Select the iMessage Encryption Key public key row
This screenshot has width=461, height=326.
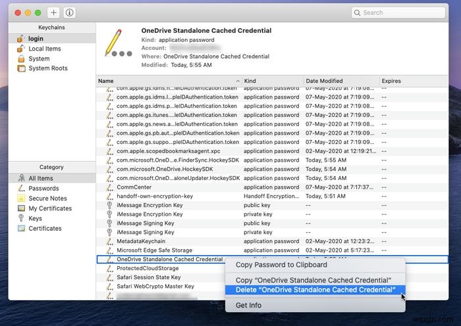(272, 205)
